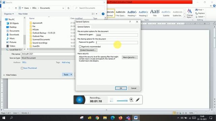
Task: Click the Windows Start button
Action: [x=4, y=118]
